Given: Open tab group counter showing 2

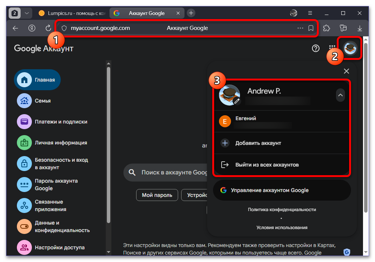Looking at the screenshot, I should (x=15, y=13).
